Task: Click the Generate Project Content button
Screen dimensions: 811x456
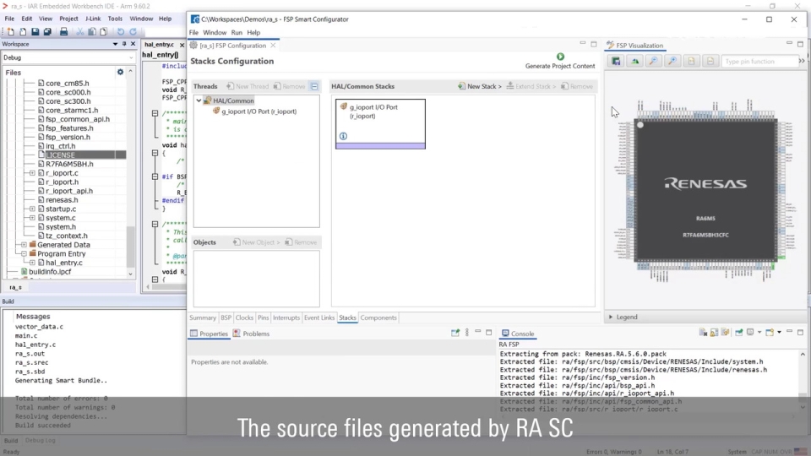Action: click(560, 57)
